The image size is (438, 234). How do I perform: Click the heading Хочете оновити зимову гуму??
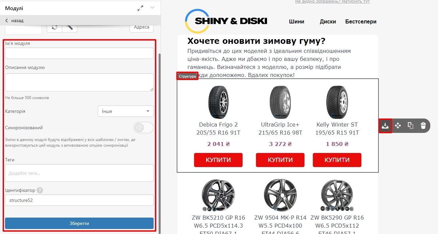256,41
